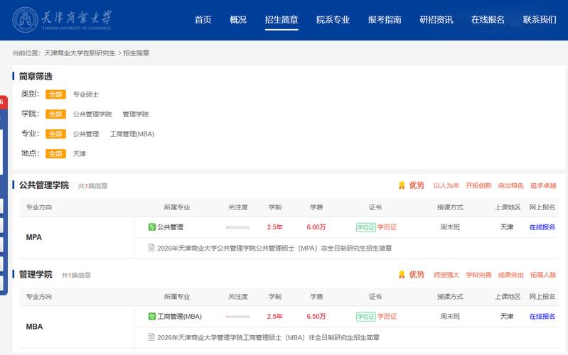Click document icon beside MBA 招生简章
Screen dimensions: 568x355
(151, 337)
